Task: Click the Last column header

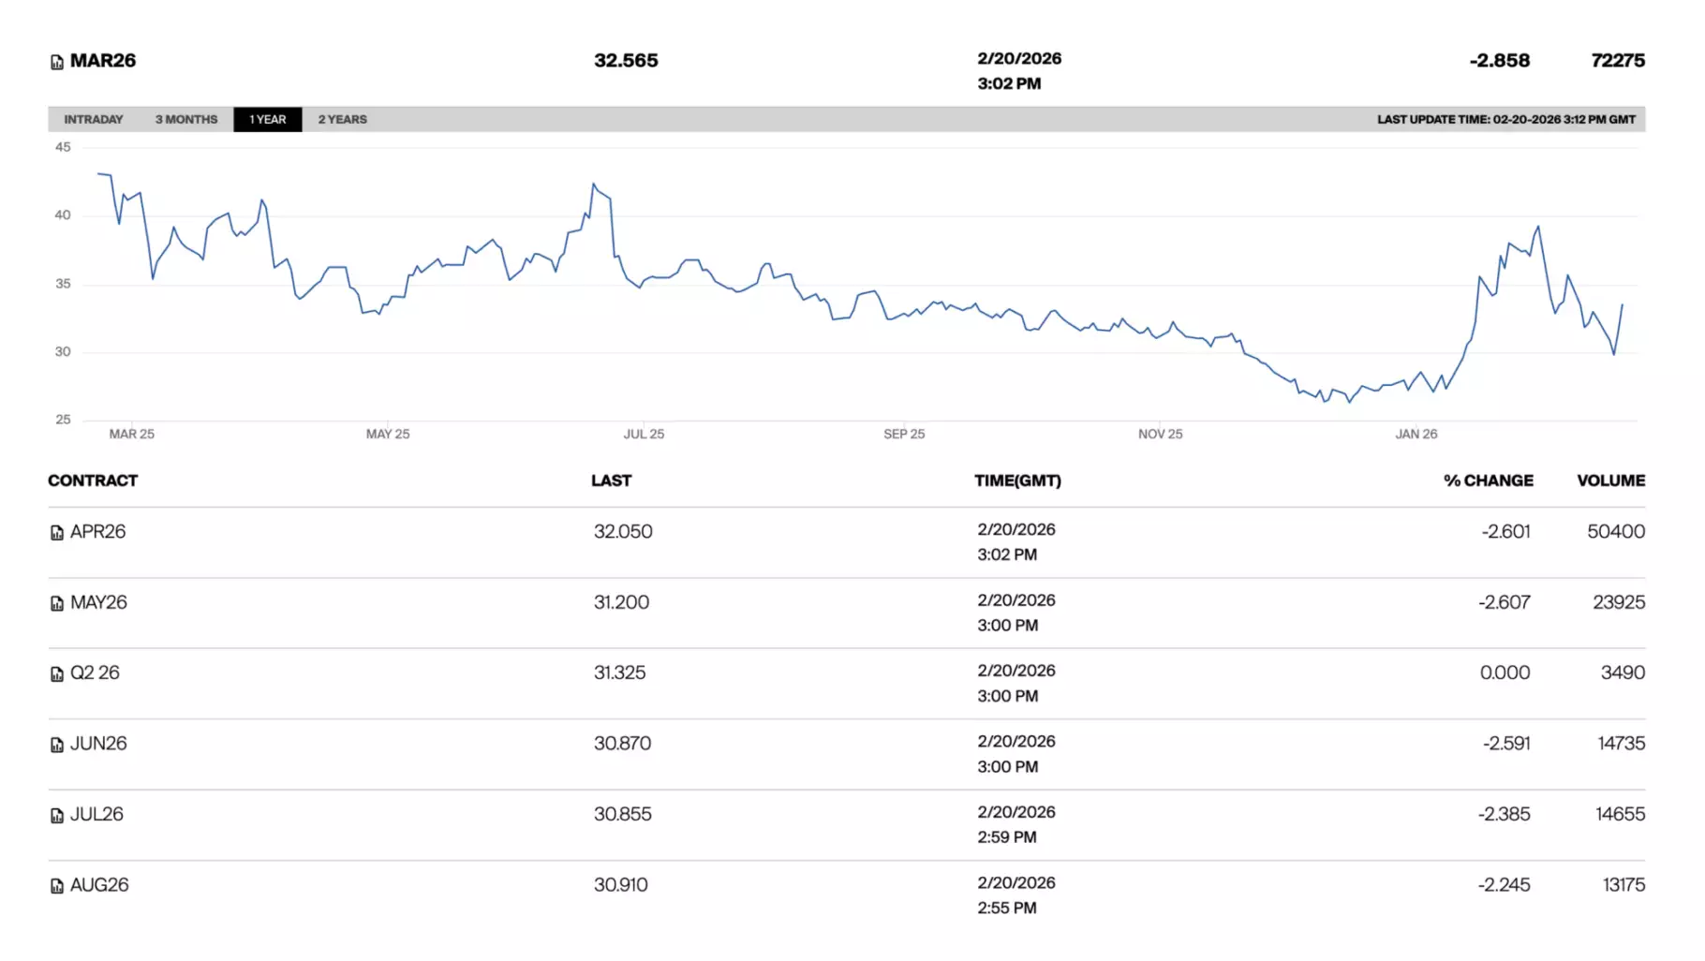Action: [x=611, y=480]
